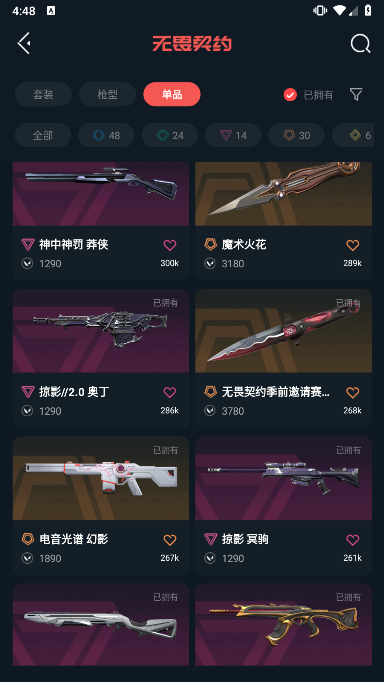The height and width of the screenshot is (682, 384).
Task: Tap the back arrow icon
Action: click(x=24, y=43)
